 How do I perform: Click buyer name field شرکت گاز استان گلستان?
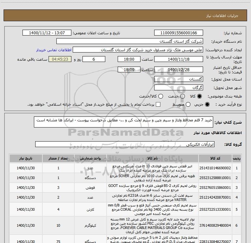pyautogui.click(x=130, y=41)
